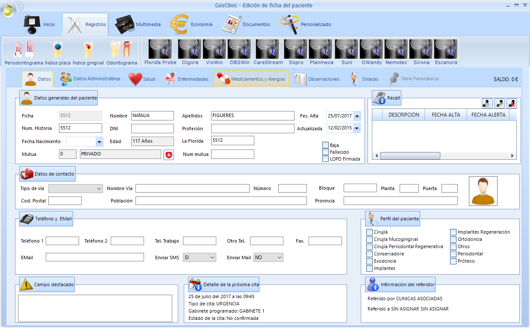
Task: Click Recall scrollbar right arrow
Action: [512, 156]
